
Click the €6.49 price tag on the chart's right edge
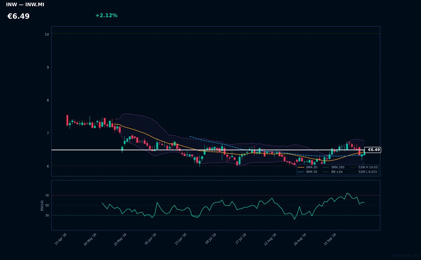(373, 150)
